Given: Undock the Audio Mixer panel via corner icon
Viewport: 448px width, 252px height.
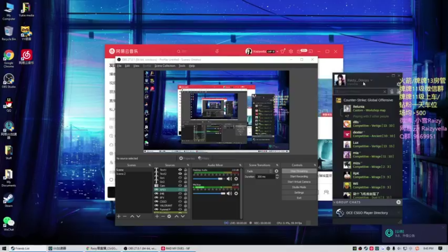Looking at the screenshot, I should coord(240,165).
